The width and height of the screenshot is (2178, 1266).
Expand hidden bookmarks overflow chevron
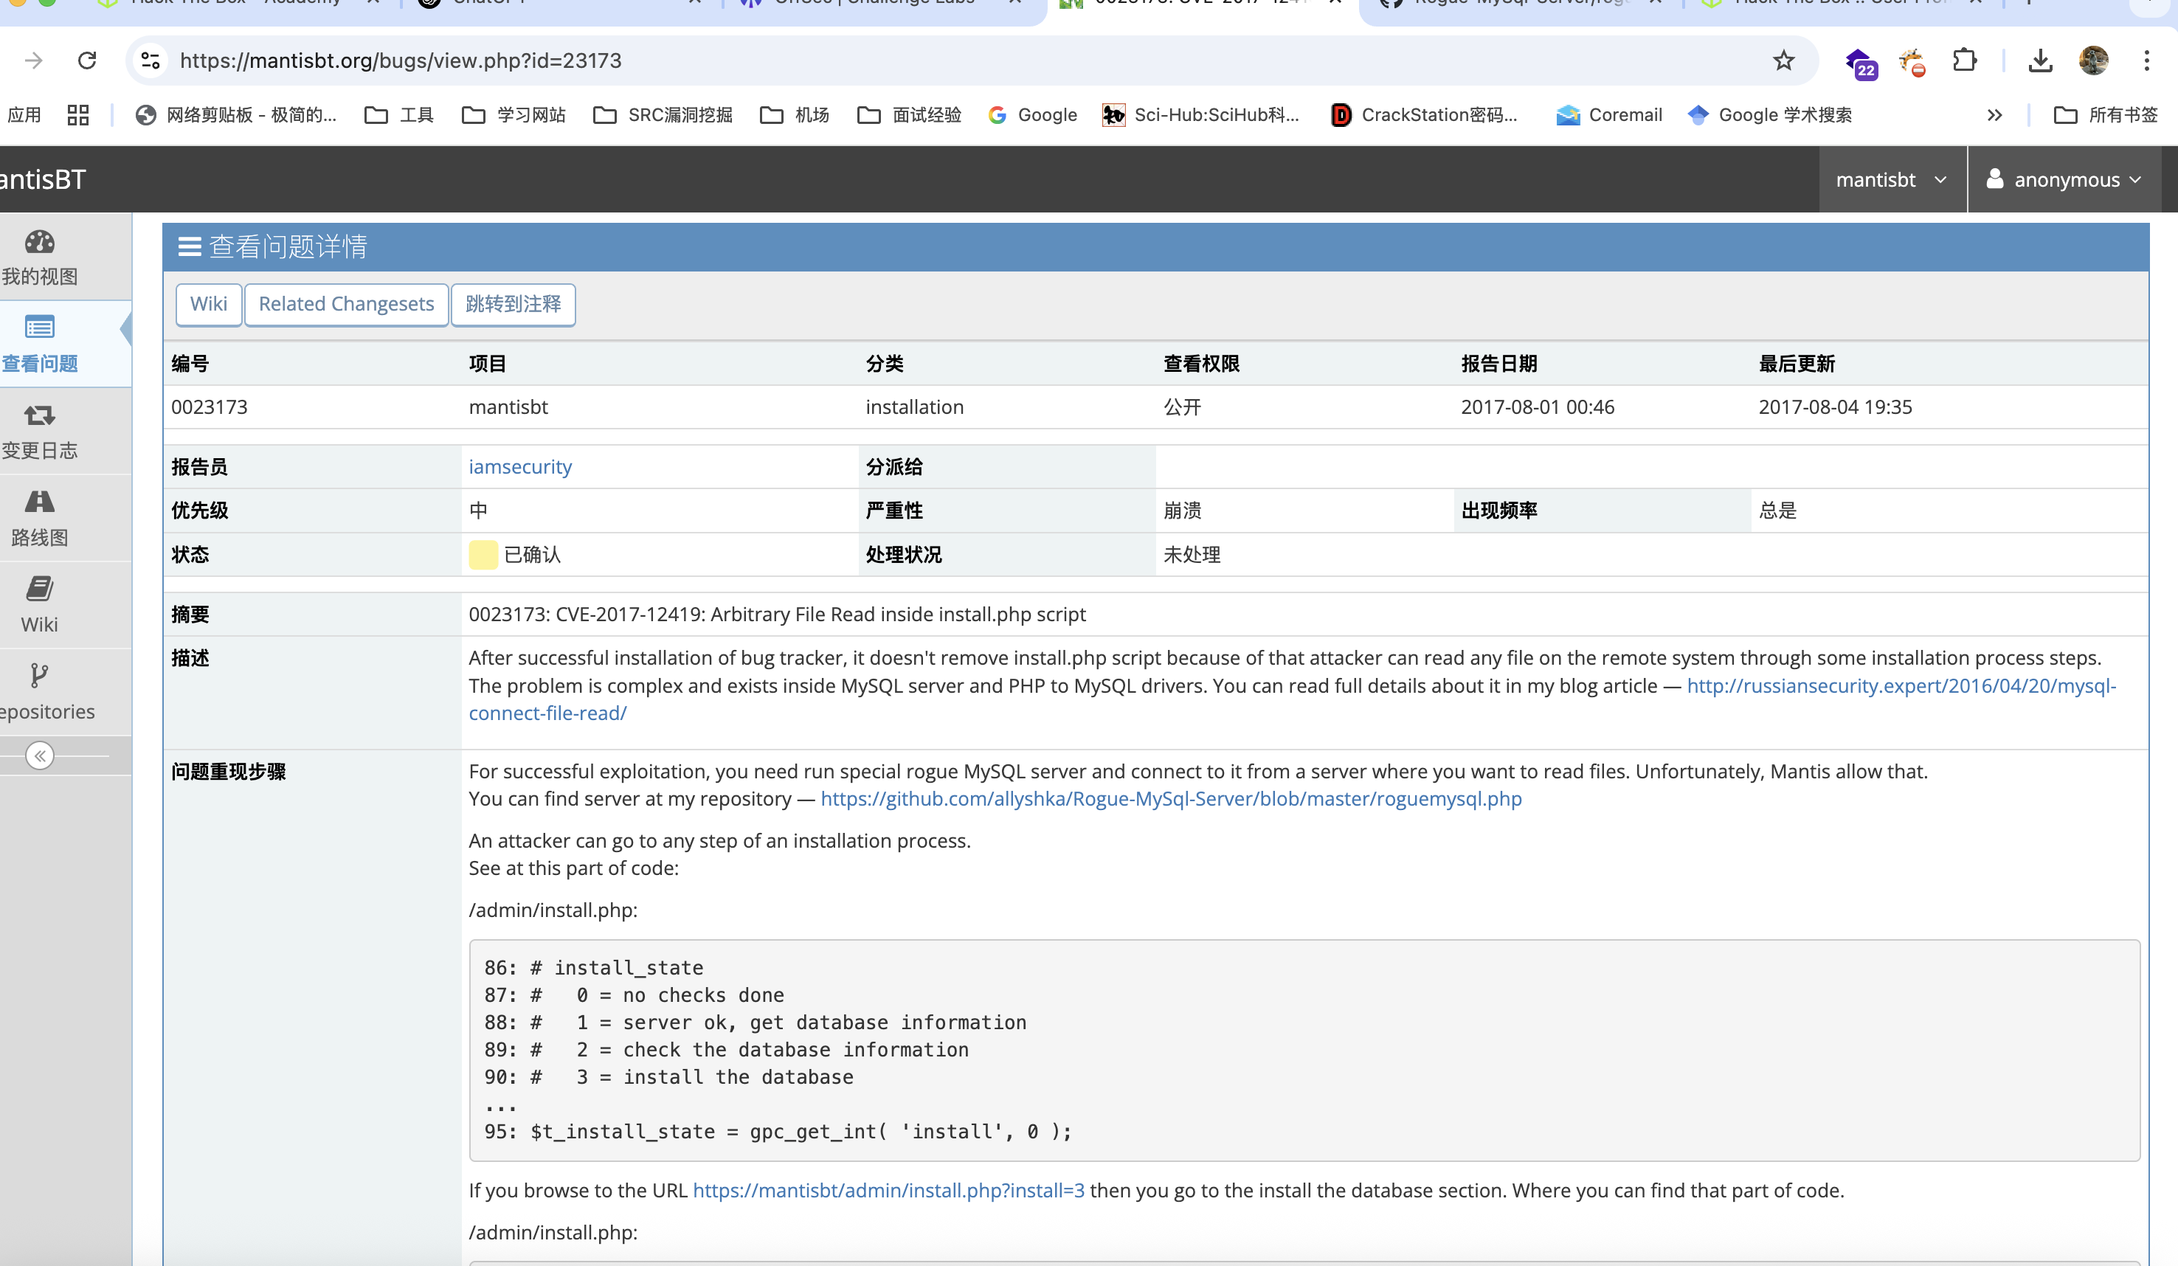coord(1995,115)
